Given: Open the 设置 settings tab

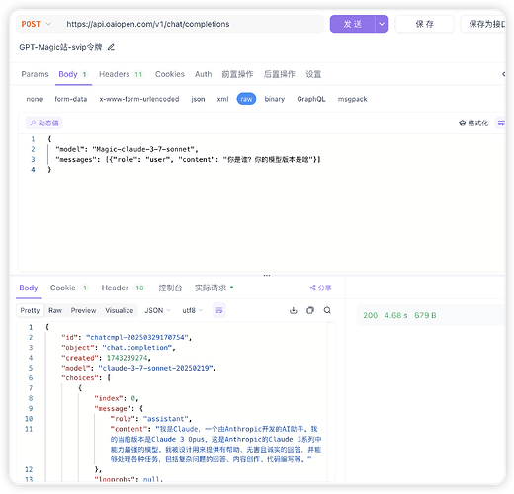Looking at the screenshot, I should click(313, 74).
